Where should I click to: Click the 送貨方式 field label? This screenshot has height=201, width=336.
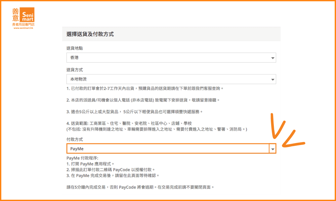point(75,70)
